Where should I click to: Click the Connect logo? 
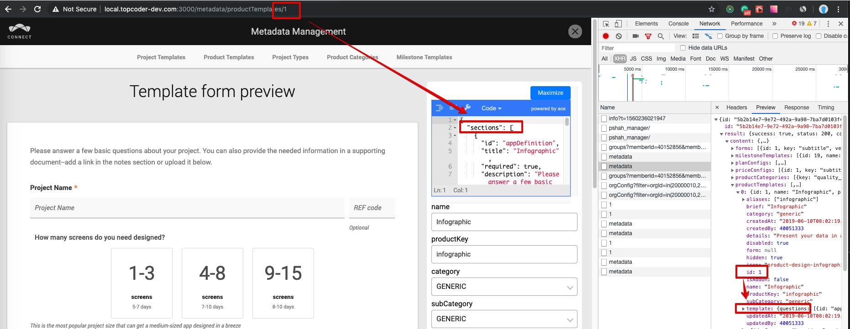20,31
